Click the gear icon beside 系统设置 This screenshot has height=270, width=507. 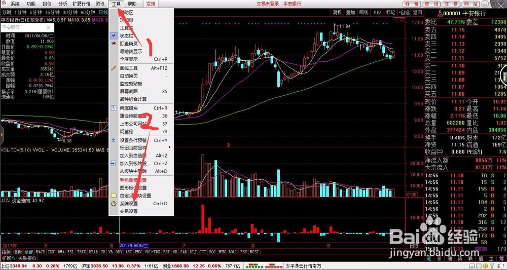pos(114,204)
